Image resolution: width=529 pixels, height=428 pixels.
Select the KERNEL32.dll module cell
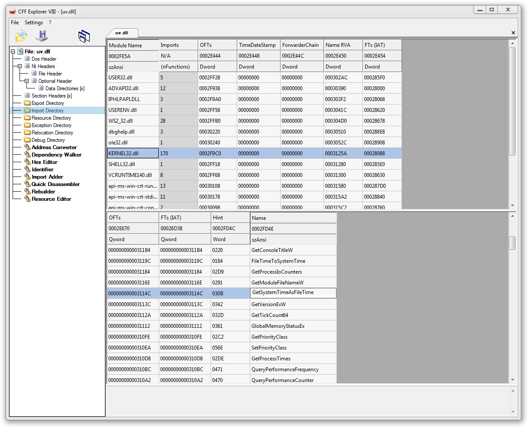133,153
